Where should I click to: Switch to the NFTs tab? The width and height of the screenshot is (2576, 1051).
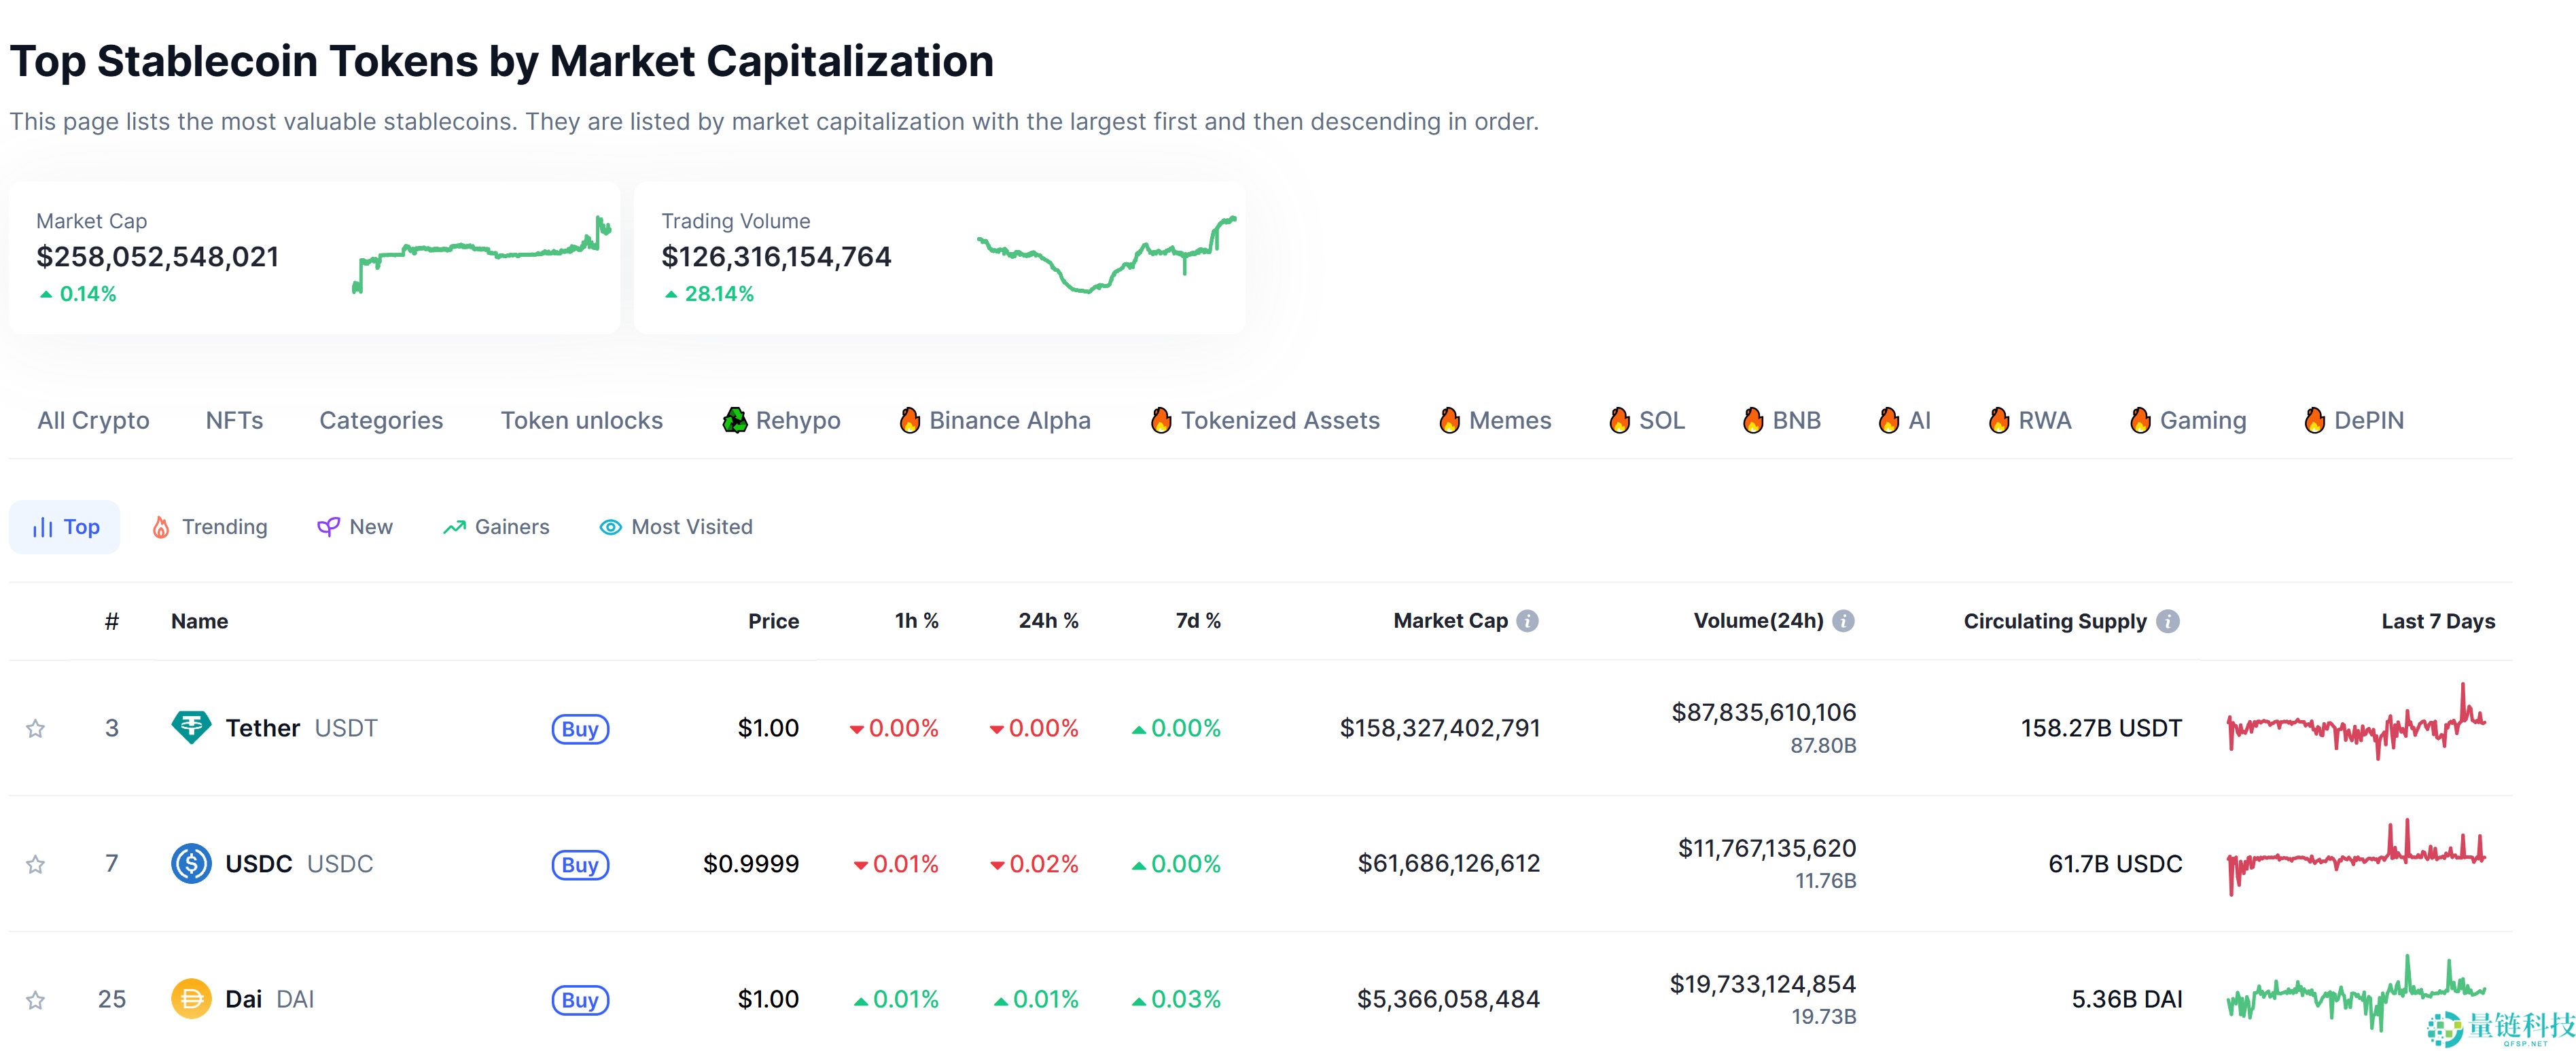click(x=234, y=420)
